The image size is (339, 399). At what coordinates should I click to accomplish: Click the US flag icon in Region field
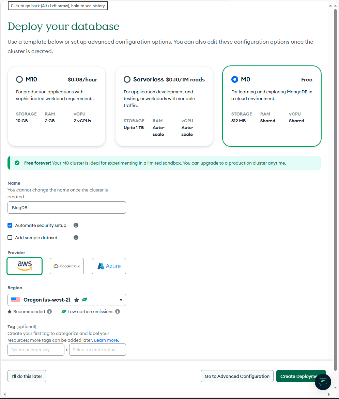pyautogui.click(x=16, y=300)
